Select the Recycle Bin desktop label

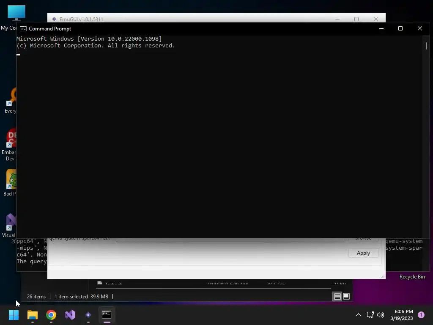point(412,277)
